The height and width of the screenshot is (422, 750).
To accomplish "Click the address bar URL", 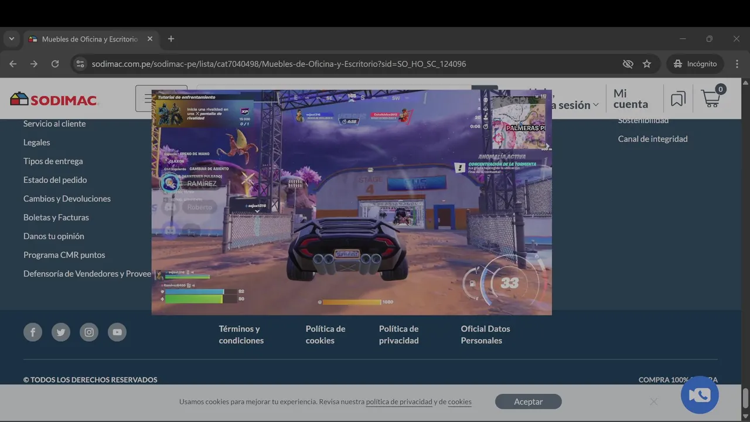I will [279, 64].
